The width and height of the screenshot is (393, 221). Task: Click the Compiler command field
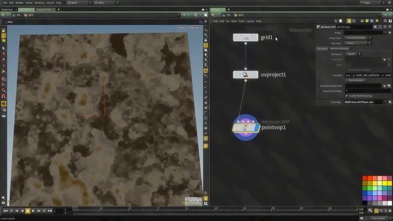368,75
